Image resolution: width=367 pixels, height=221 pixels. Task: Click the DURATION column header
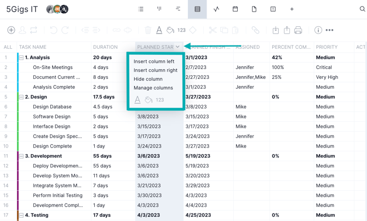[x=105, y=47]
